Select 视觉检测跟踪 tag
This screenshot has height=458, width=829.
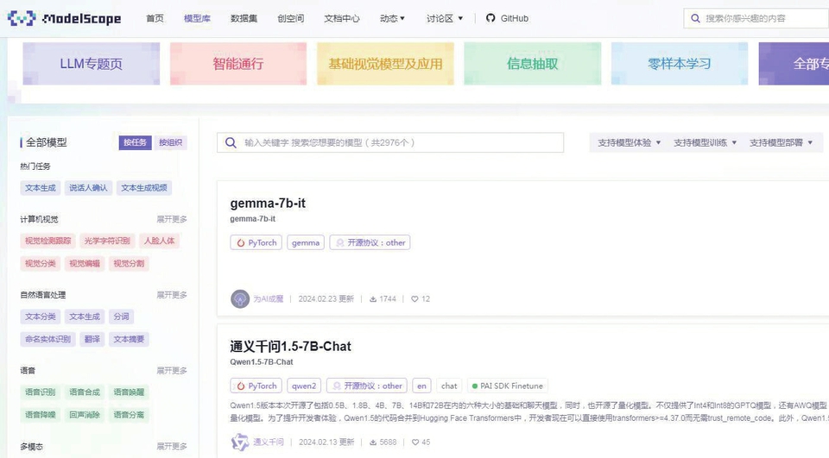47,241
